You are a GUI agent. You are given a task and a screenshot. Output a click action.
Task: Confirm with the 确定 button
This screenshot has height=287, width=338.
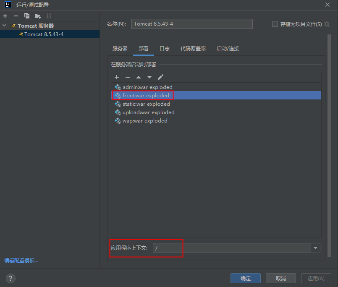(246, 278)
